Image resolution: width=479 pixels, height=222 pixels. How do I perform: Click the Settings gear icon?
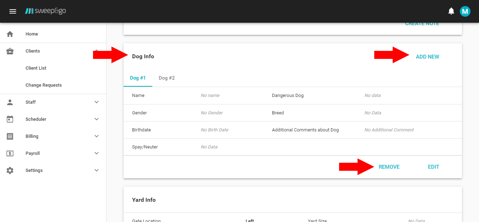coord(10,170)
